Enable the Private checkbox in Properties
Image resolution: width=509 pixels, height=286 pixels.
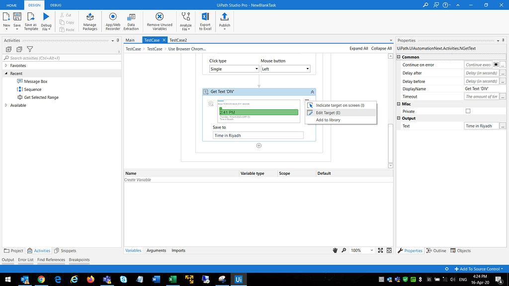point(468,111)
